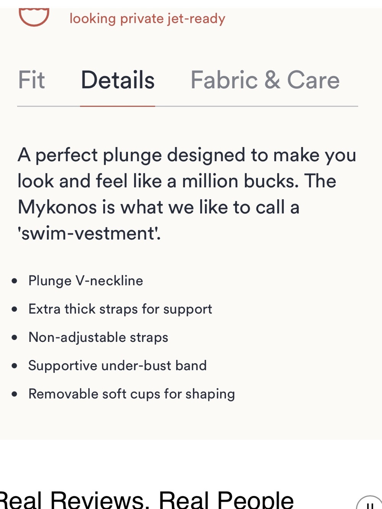Click the bullet dot beside Plunge V-neckline
Screen dimensions: 382x509
click(x=15, y=281)
